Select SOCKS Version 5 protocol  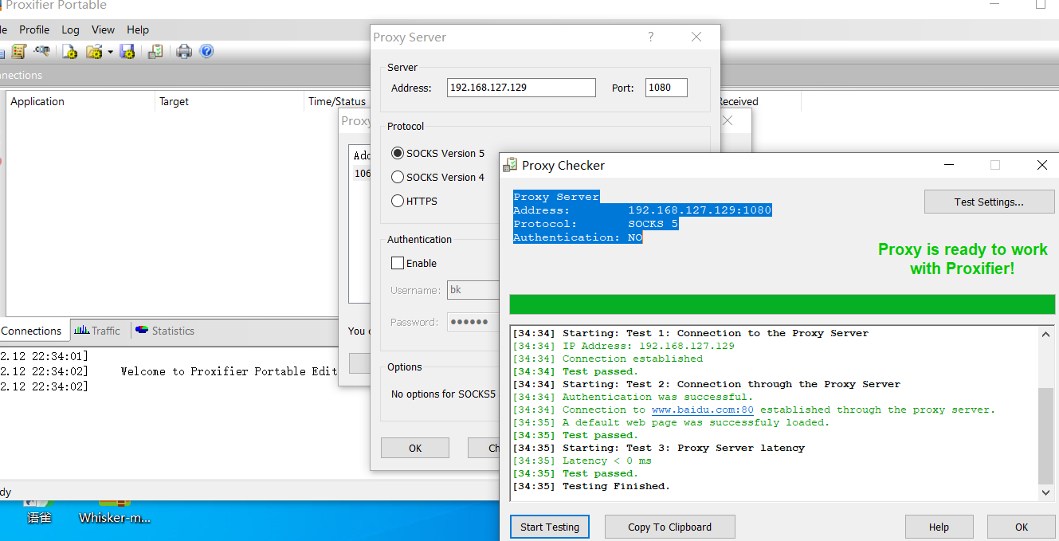click(437, 153)
